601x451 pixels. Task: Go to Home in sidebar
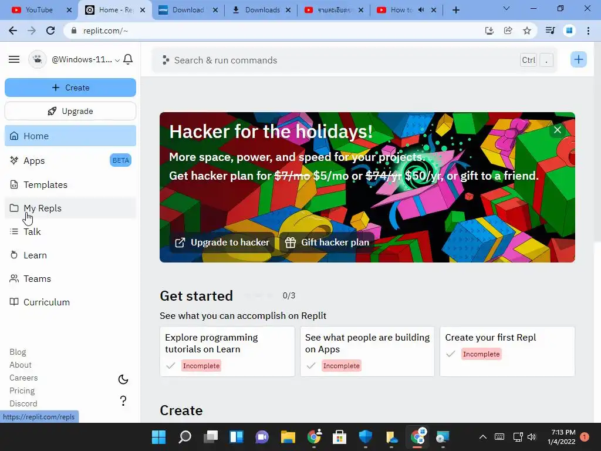[x=70, y=136]
